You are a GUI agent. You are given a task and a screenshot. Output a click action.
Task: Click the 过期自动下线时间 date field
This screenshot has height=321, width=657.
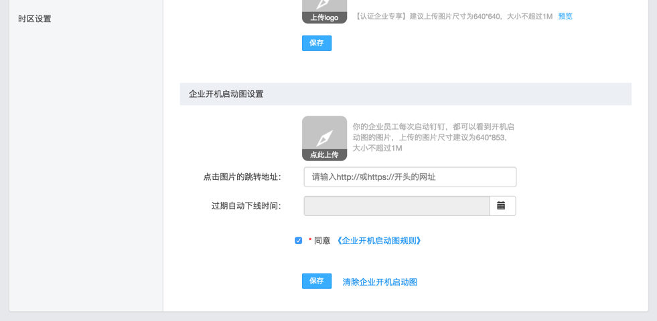click(x=396, y=206)
